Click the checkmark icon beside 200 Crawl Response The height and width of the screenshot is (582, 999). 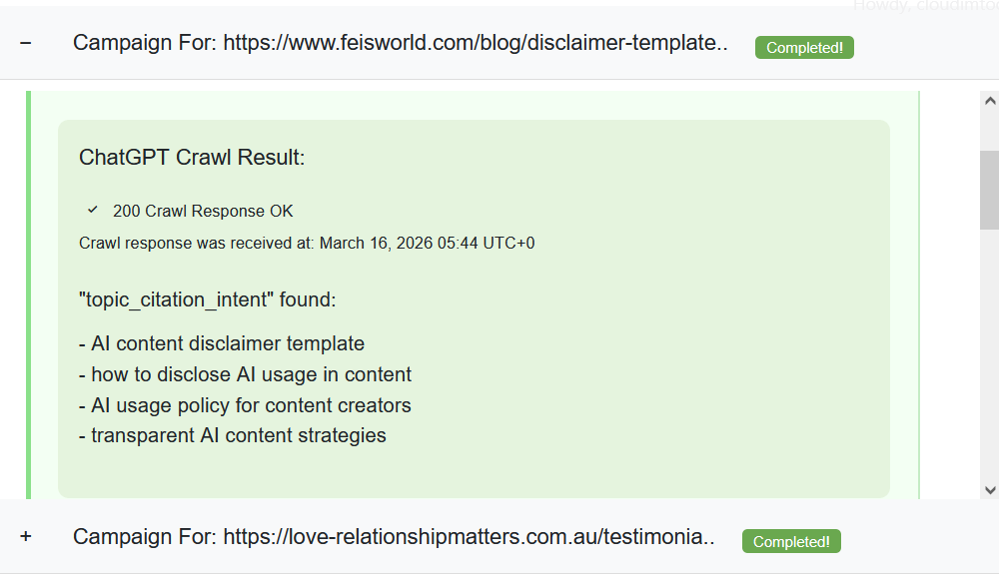point(93,210)
